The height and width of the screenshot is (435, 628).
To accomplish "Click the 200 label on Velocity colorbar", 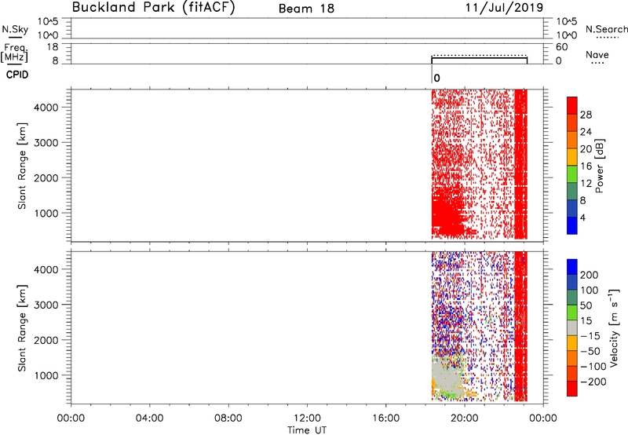I will click(589, 275).
